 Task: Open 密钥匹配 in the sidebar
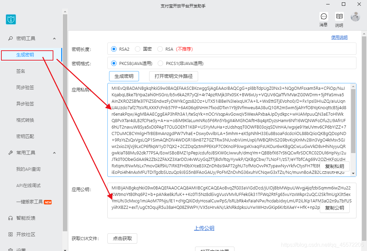click(25, 136)
